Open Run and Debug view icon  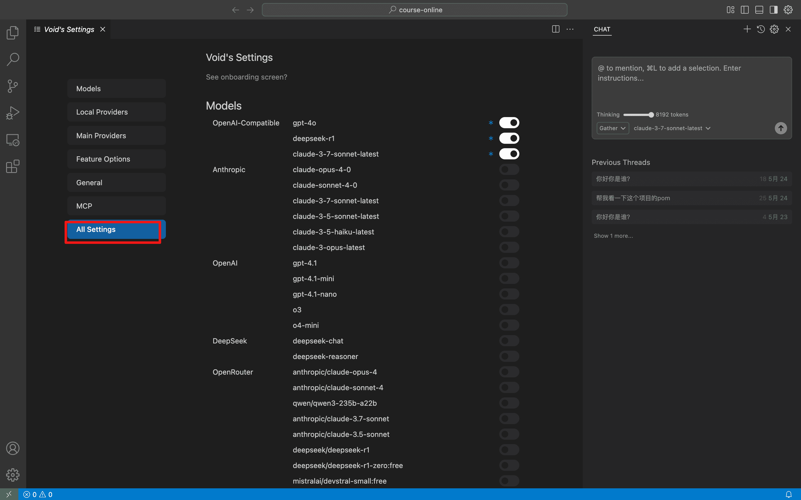(x=13, y=113)
